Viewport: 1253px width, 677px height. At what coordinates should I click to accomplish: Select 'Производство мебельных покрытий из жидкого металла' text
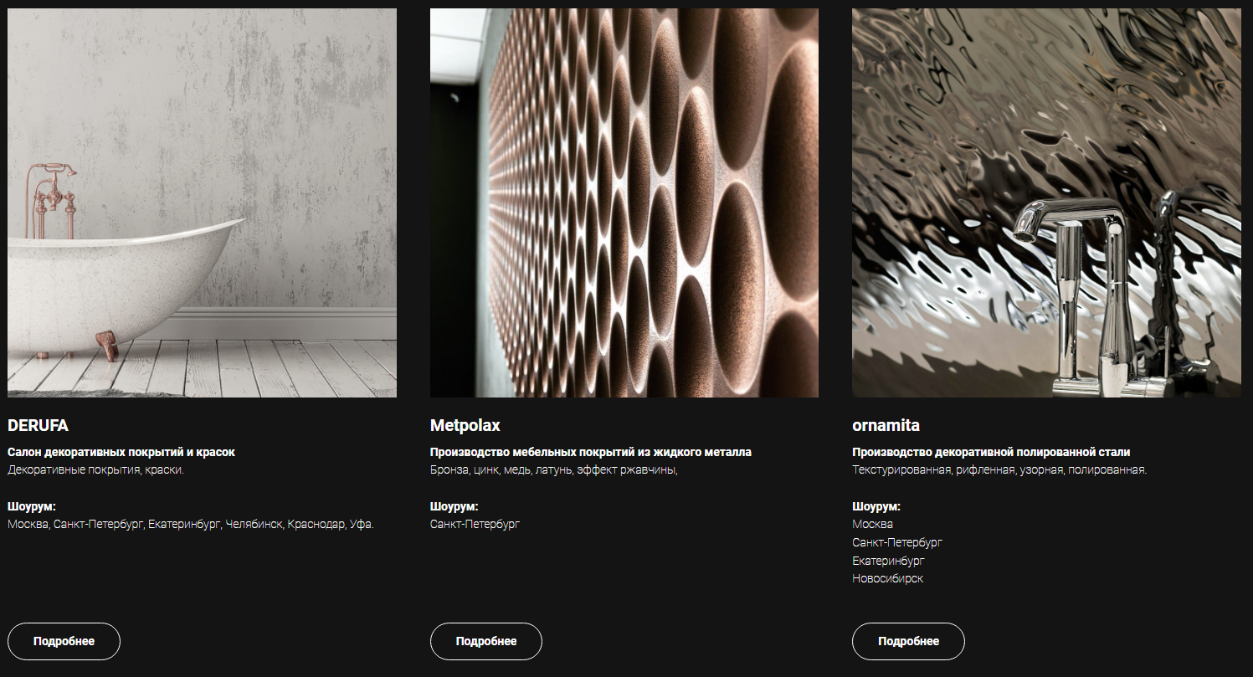pos(590,452)
